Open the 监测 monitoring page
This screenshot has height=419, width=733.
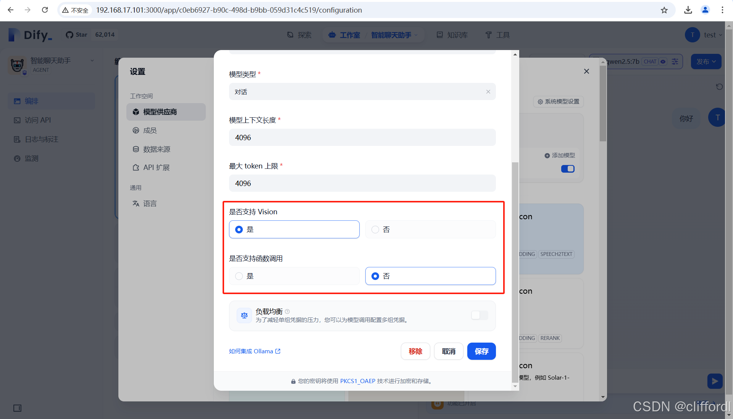coord(30,158)
